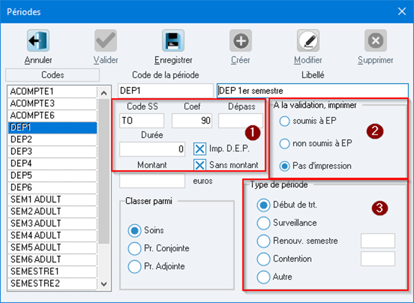Image resolution: width=414 pixels, height=303 pixels.
Task: Toggle the Sans montant checkbox
Action: (x=200, y=165)
